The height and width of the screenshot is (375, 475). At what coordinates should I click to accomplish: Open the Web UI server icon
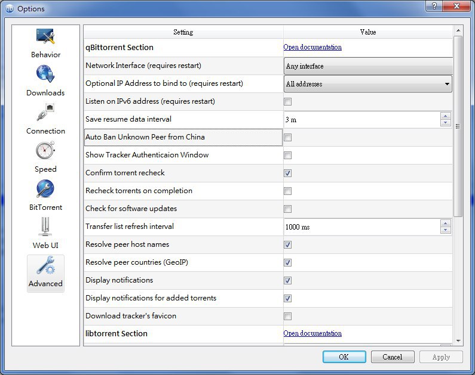point(45,227)
